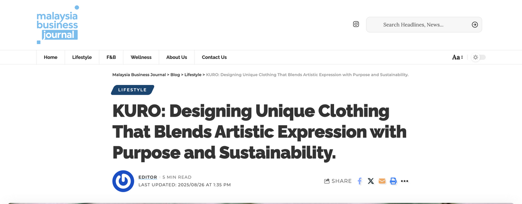522x204 pixels.
Task: Follow the Lifestyle breadcrumb link
Action: [x=193, y=75]
